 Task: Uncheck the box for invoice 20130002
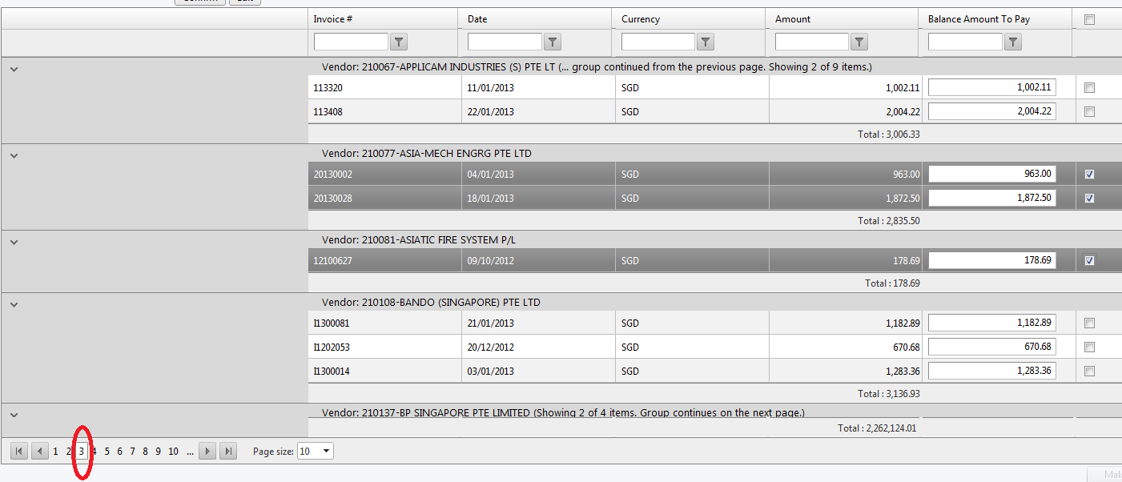1089,174
